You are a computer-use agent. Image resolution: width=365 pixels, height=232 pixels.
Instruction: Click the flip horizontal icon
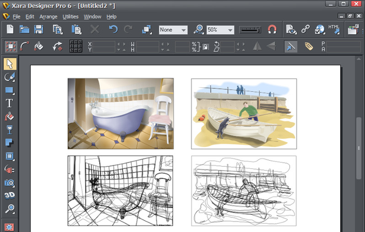[257, 46]
